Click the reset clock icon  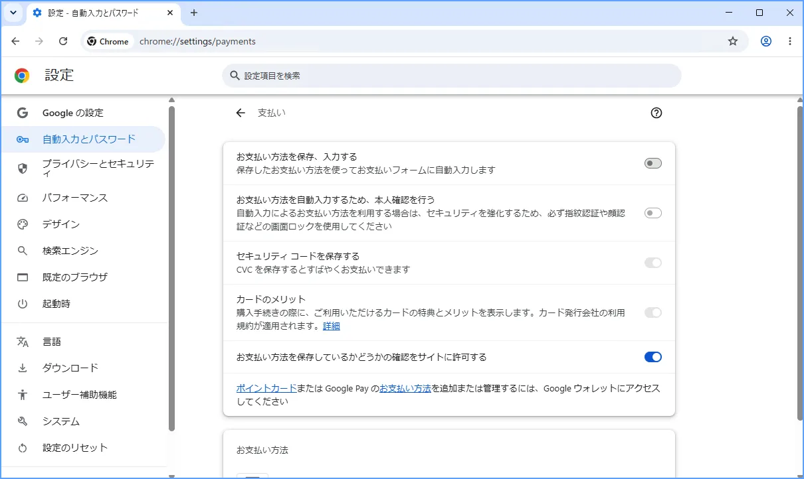point(23,448)
